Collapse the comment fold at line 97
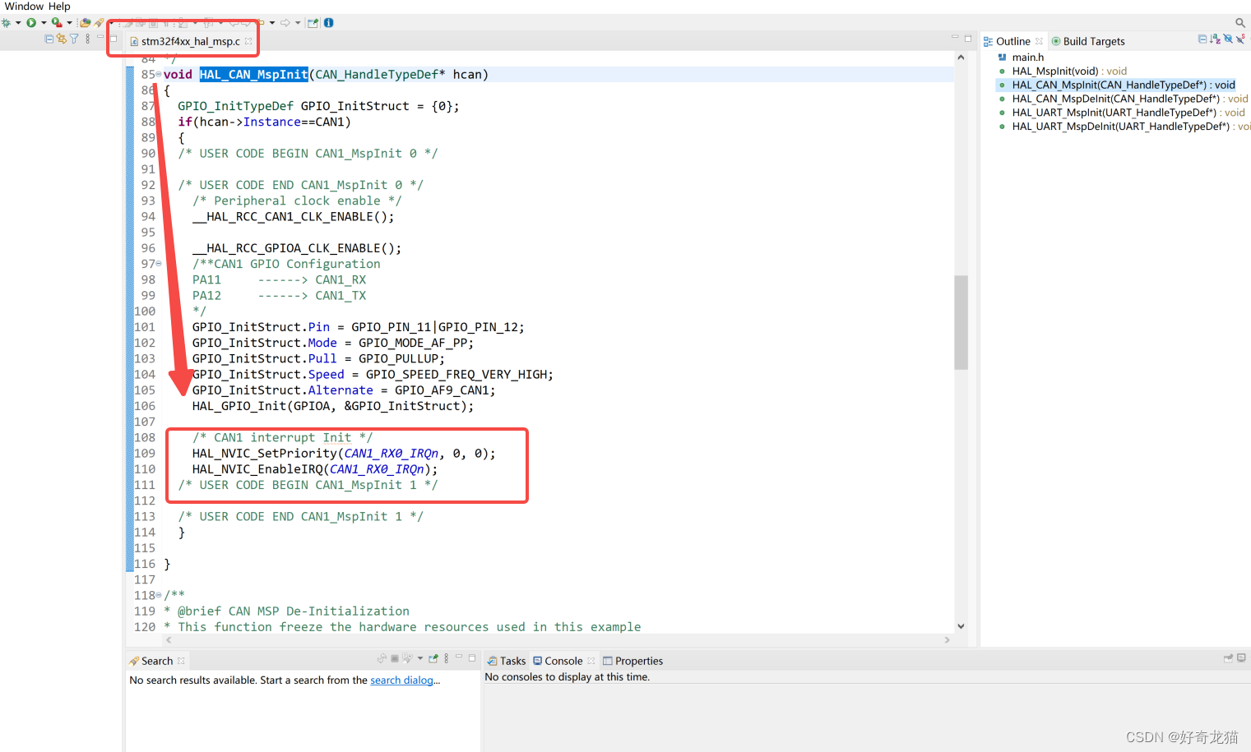This screenshot has width=1251, height=752. pyautogui.click(x=159, y=264)
